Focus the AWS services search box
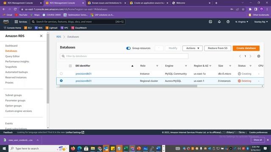271x152 pixels. click(x=77, y=22)
